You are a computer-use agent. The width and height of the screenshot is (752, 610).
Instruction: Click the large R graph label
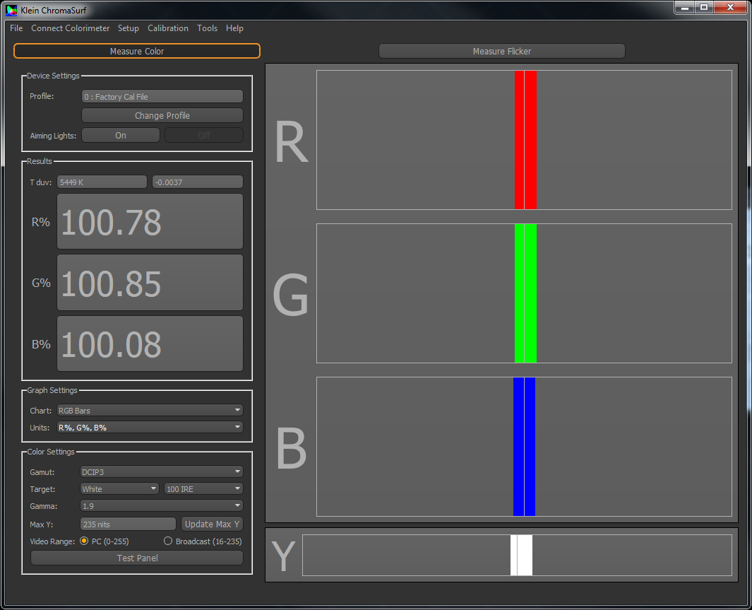pyautogui.click(x=291, y=142)
